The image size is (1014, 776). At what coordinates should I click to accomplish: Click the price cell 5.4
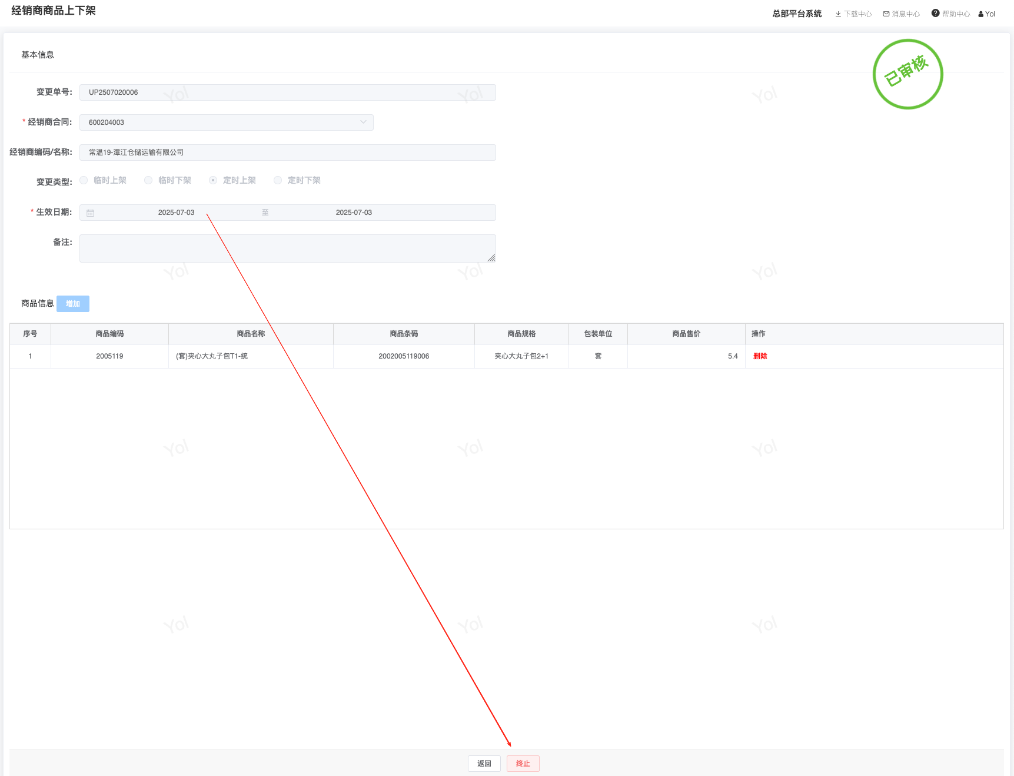pos(687,356)
